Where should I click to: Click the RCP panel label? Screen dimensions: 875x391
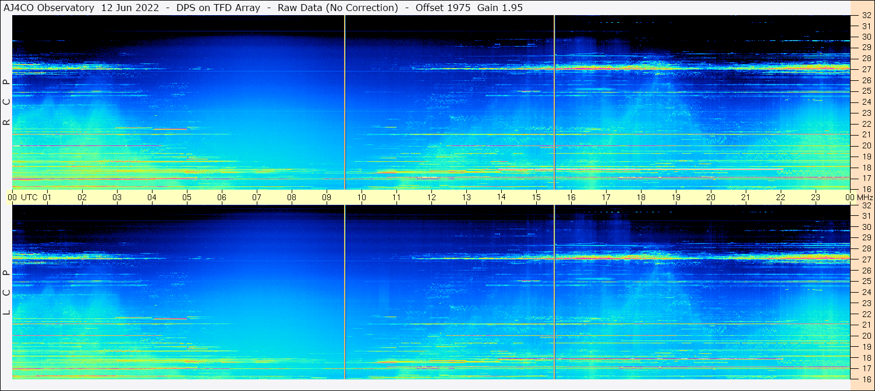click(x=6, y=102)
